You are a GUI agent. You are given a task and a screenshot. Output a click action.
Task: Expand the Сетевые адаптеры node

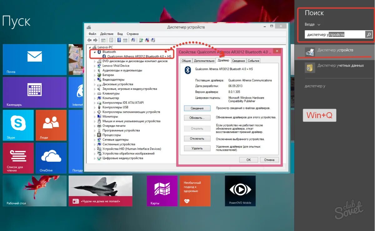tap(95, 140)
